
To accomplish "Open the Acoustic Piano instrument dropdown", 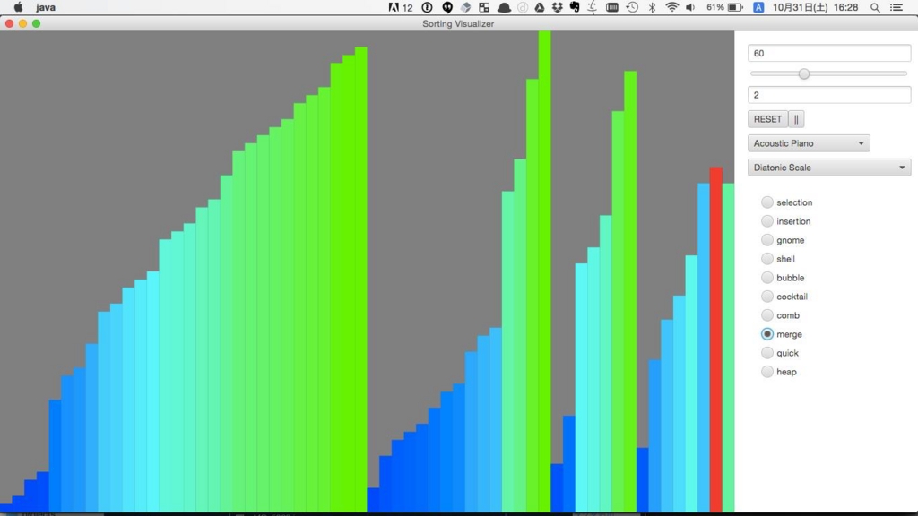I will click(x=808, y=142).
